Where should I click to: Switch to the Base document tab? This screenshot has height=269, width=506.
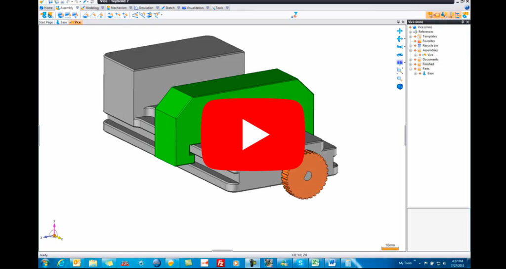click(61, 22)
